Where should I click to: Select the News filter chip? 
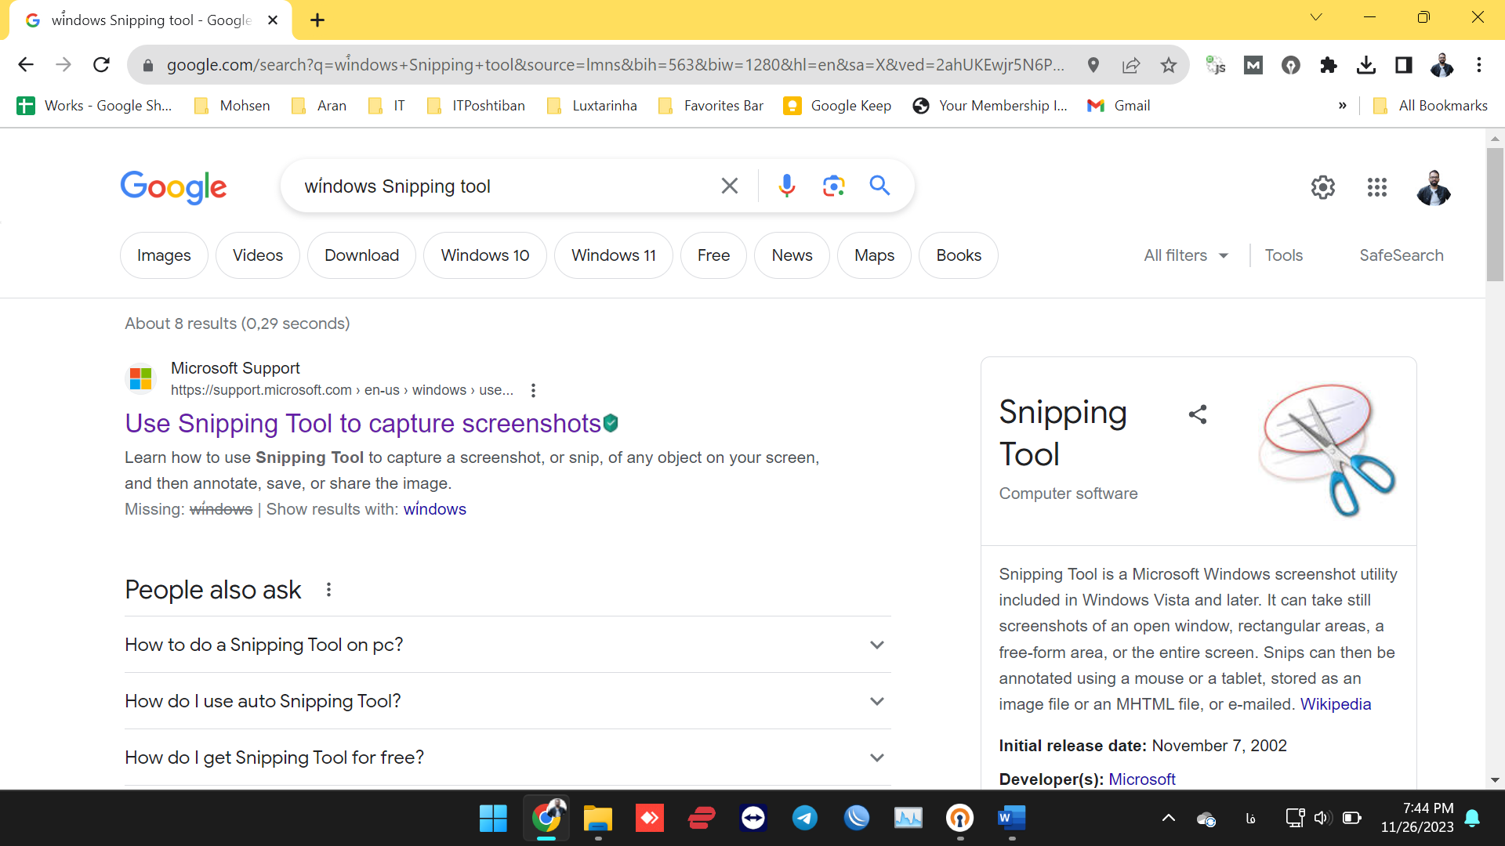pyautogui.click(x=792, y=255)
